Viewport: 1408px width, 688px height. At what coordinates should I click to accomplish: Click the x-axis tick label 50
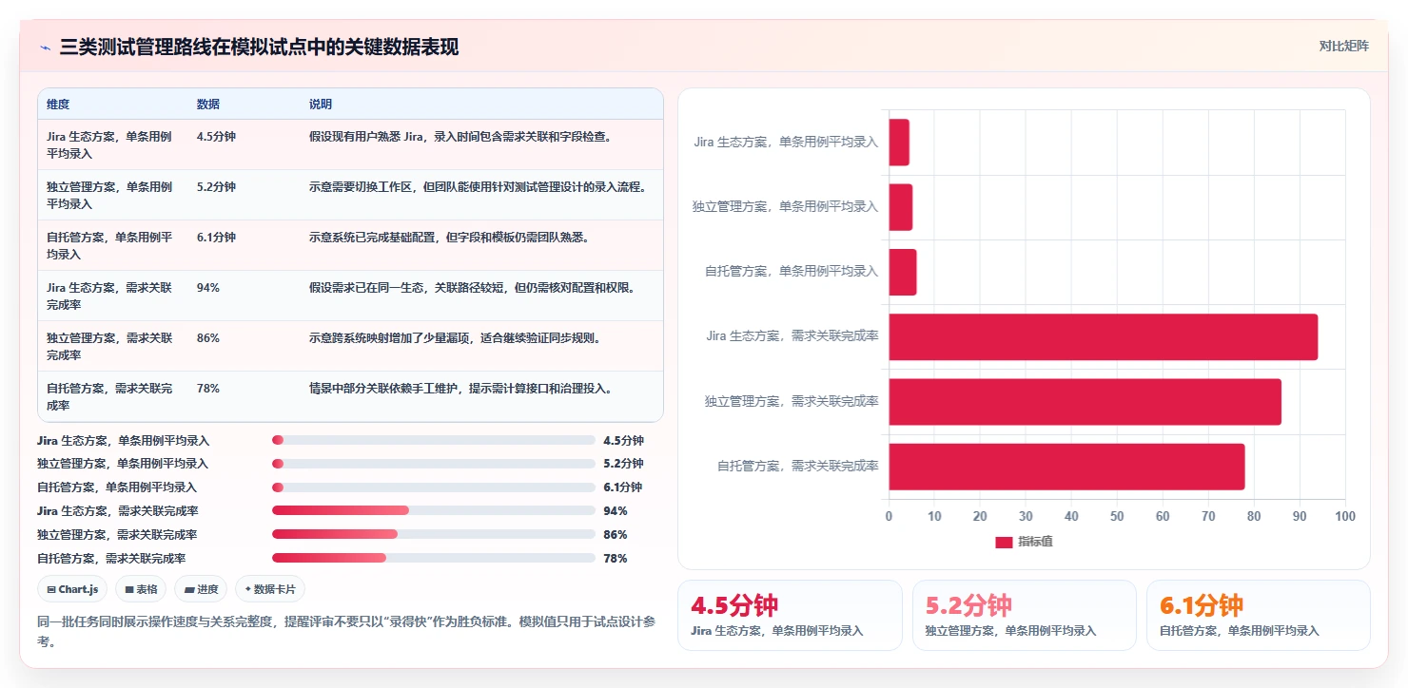click(x=1117, y=516)
